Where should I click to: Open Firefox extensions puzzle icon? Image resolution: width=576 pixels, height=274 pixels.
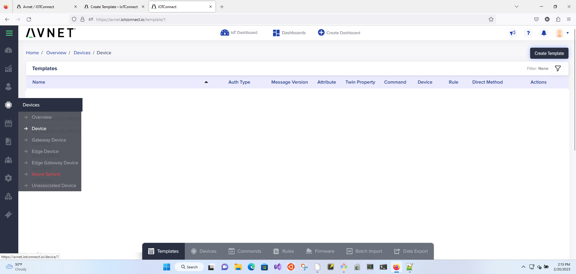point(558,19)
